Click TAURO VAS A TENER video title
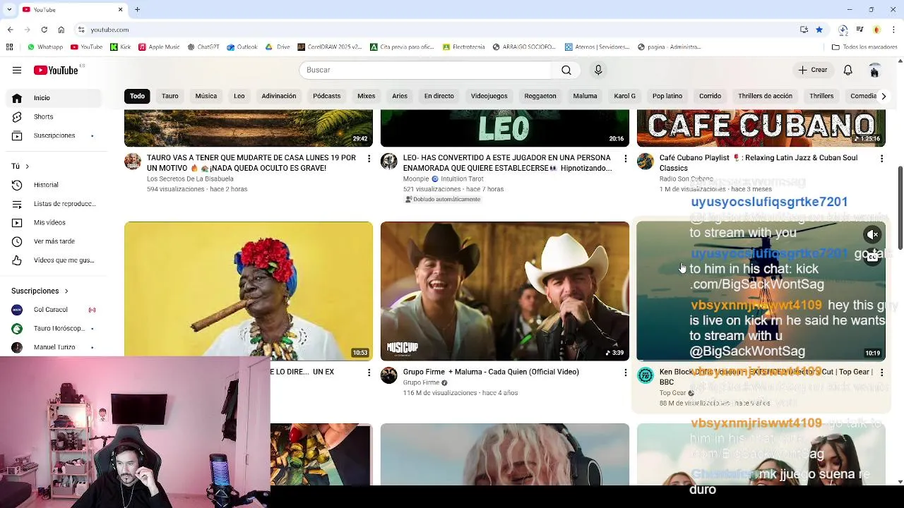This screenshot has height=508, width=904. coord(251,163)
